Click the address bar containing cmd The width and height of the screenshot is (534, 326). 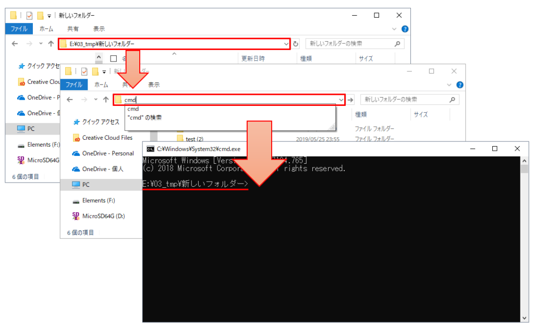click(x=229, y=100)
